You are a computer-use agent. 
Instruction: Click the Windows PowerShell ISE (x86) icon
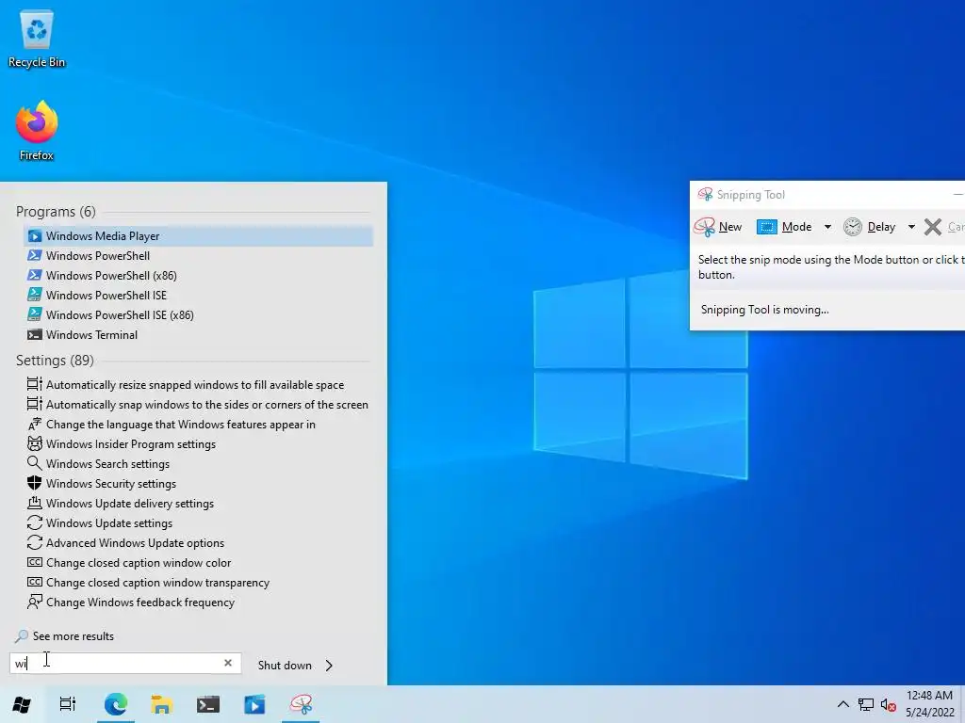35,314
